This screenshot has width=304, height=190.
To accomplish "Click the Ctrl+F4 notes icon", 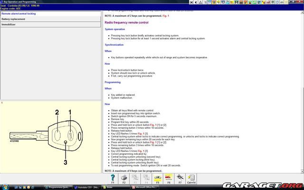I will pyautogui.click(x=191, y=178).
